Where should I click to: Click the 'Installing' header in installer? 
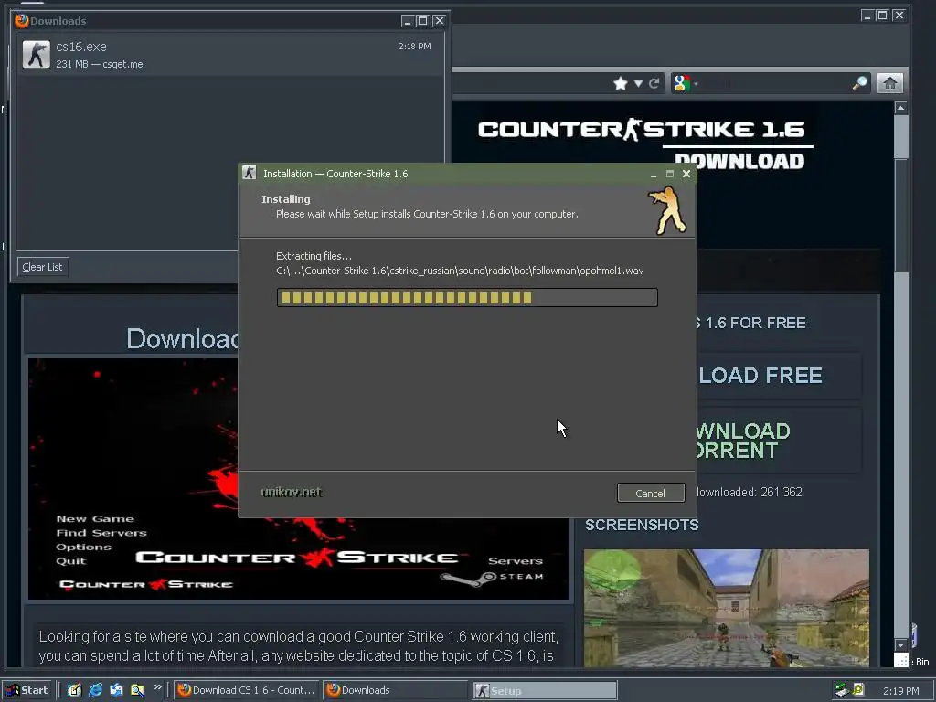[x=285, y=199]
